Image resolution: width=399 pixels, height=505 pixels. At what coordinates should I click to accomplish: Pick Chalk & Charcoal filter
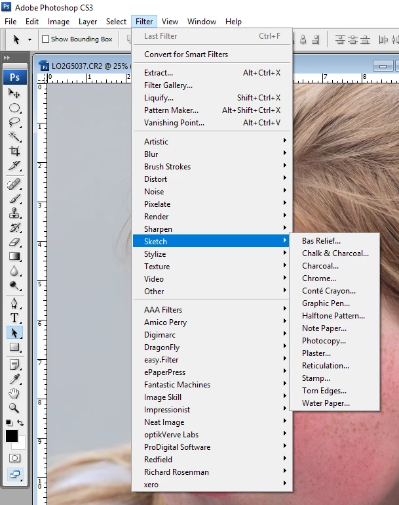coord(334,253)
